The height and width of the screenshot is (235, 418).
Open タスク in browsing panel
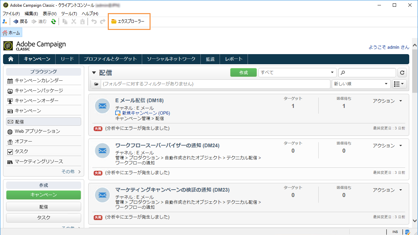pos(43,151)
